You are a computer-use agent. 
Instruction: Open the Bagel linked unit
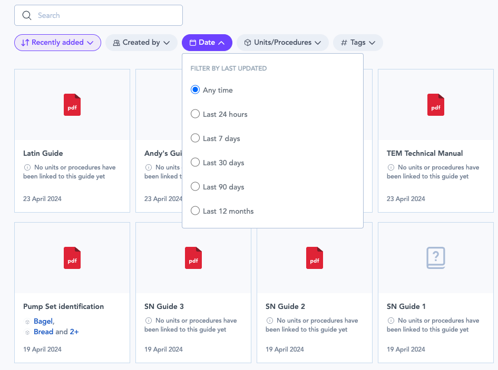pyautogui.click(x=43, y=321)
